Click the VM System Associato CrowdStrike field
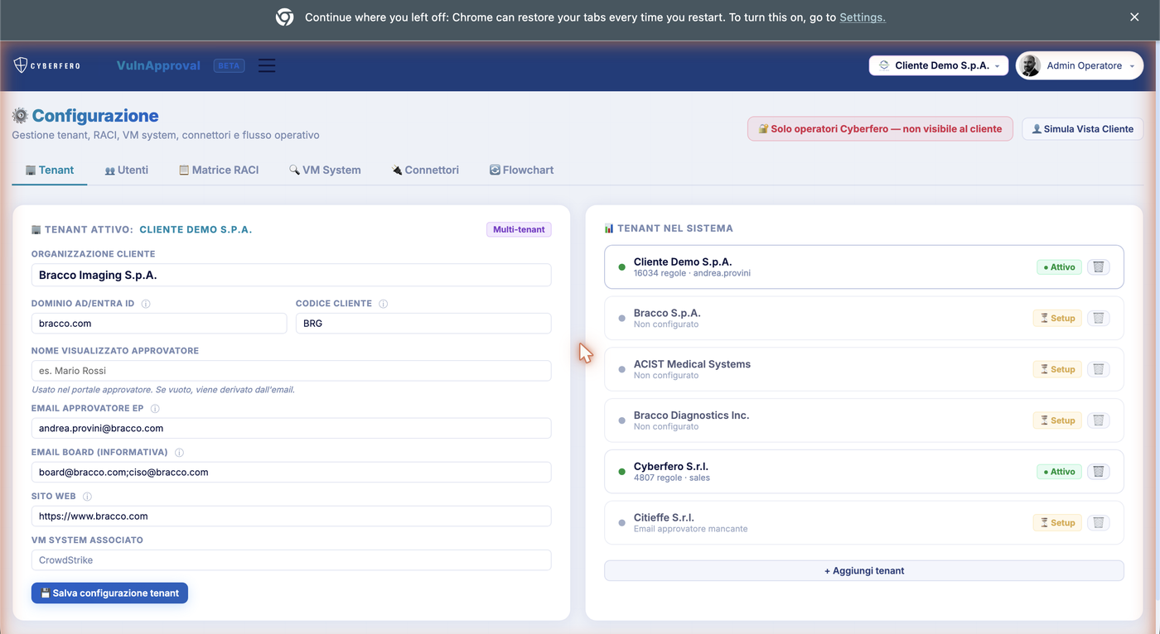Screen dimensions: 1160x634 (x=291, y=560)
